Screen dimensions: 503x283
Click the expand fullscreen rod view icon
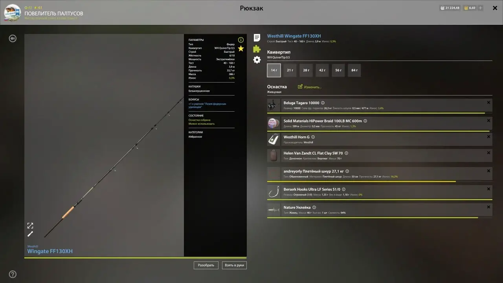(30, 226)
